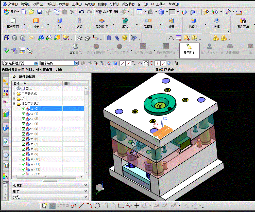Uncheck the 体 (1) checkbox
Viewport: 255px width, 212px height.
24,114
